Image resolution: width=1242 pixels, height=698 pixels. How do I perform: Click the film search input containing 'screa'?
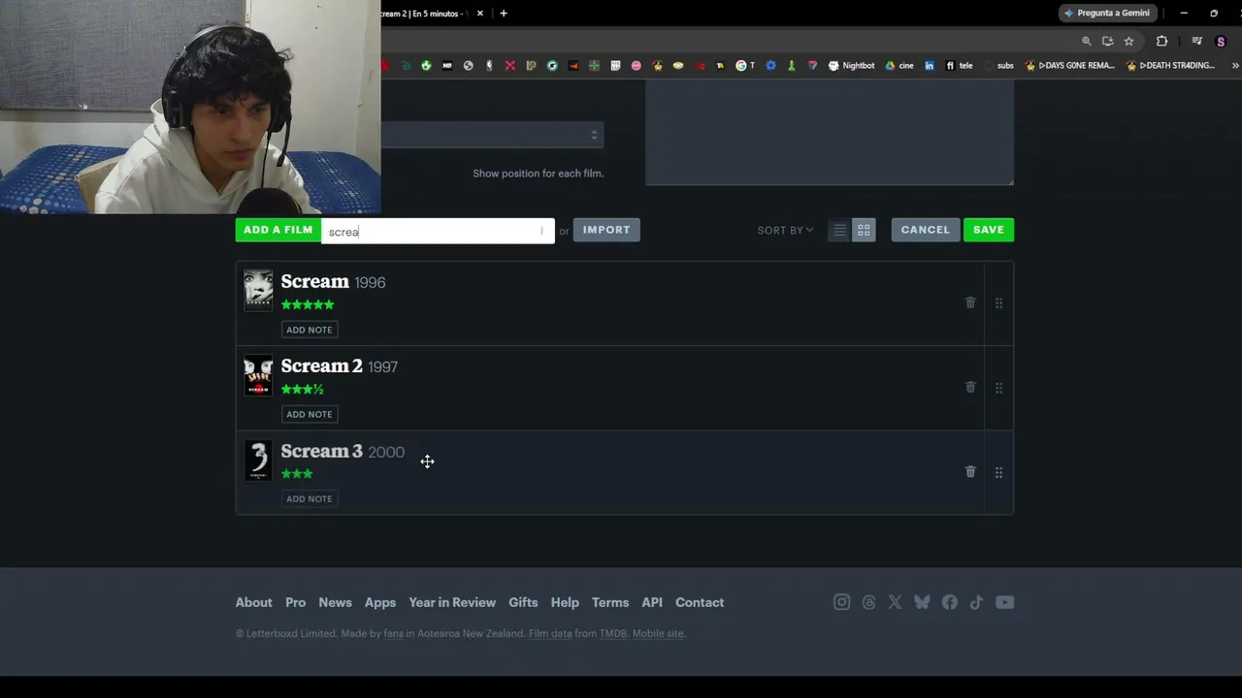(438, 231)
